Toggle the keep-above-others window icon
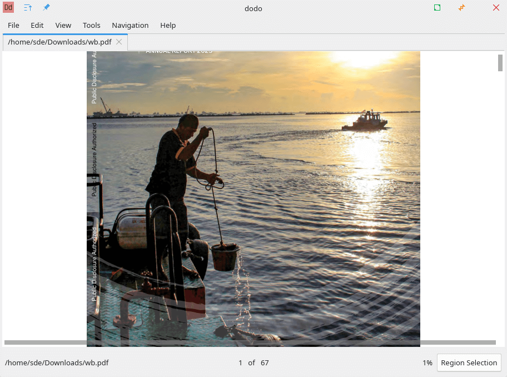Image resolution: width=507 pixels, height=377 pixels. coord(28,8)
